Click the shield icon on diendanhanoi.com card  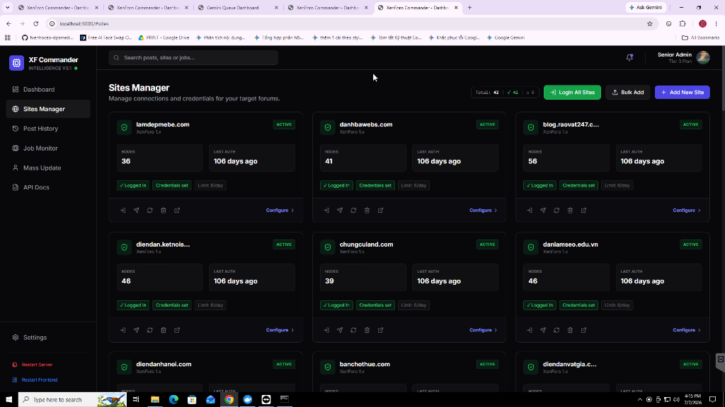coord(125,367)
